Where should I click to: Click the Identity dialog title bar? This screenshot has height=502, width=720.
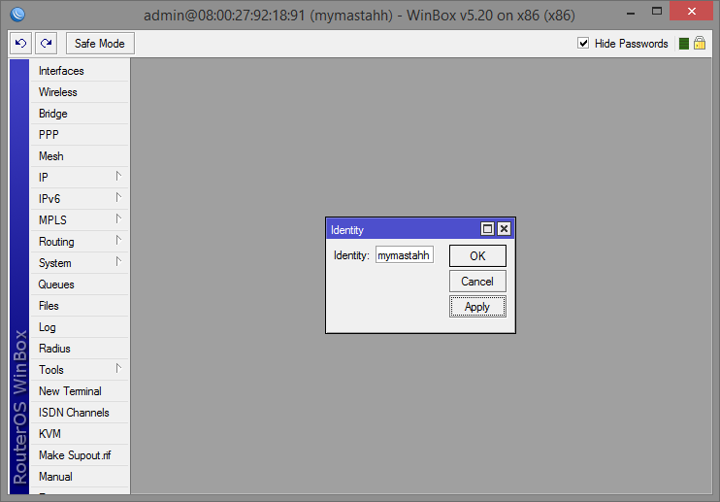pyautogui.click(x=403, y=229)
